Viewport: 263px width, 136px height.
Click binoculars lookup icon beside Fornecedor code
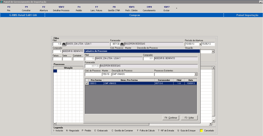point(122,44)
